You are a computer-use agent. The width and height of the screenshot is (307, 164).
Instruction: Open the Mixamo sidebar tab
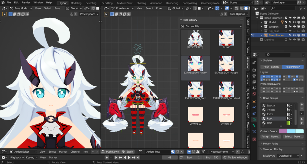click(248, 127)
